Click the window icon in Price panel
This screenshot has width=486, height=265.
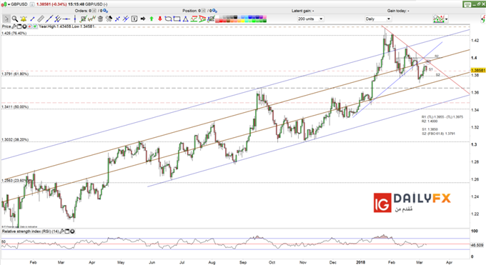pyautogui.click(x=19, y=26)
